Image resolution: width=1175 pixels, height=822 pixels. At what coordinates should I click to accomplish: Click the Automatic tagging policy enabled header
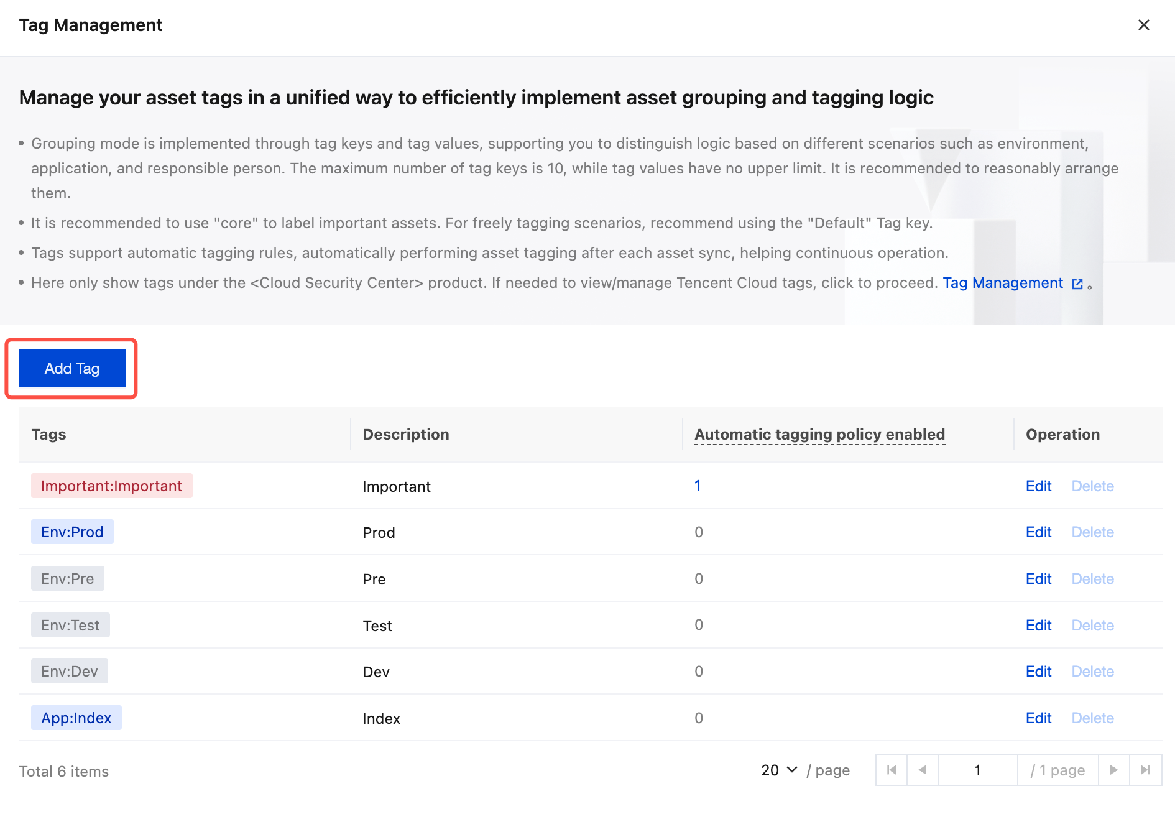pos(819,435)
